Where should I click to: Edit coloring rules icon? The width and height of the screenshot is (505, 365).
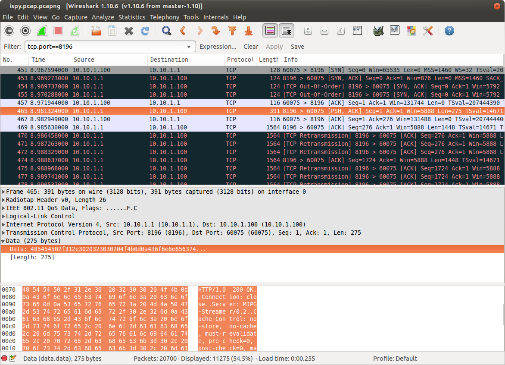tap(411, 31)
